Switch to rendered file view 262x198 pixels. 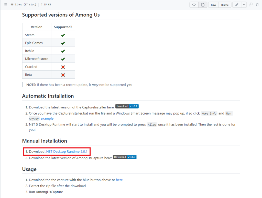pyautogui.click(x=203, y=5)
